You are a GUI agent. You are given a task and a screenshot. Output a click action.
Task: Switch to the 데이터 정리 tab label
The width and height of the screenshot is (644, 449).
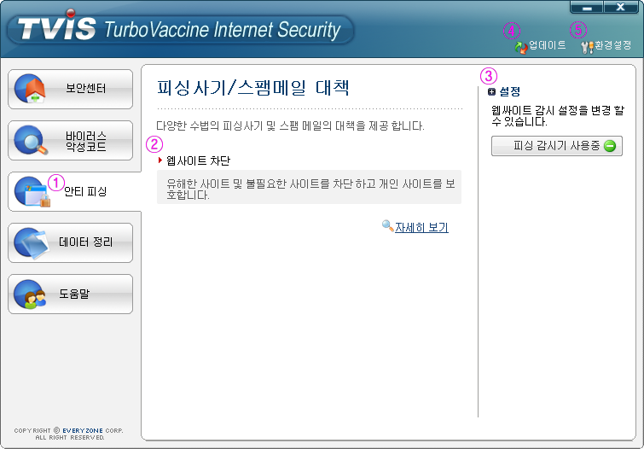tap(85, 242)
